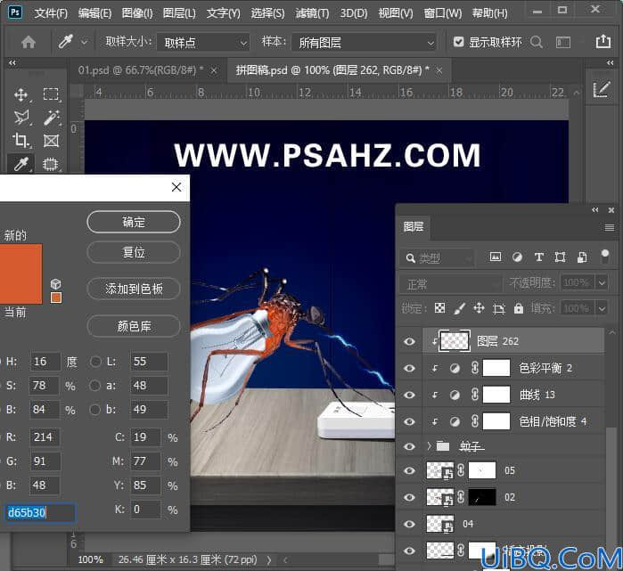The width and height of the screenshot is (623, 571).
Task: Select the Polygonal Lasso tool
Action: coord(21,118)
